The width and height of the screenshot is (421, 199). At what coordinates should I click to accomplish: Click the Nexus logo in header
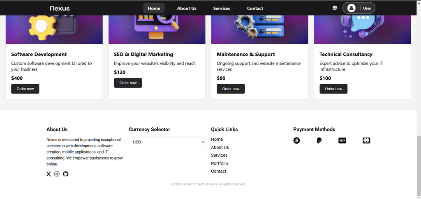click(60, 8)
